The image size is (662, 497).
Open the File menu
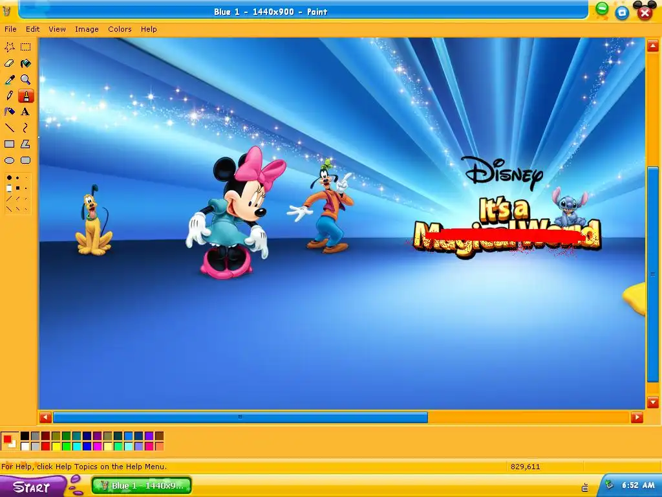tap(10, 29)
